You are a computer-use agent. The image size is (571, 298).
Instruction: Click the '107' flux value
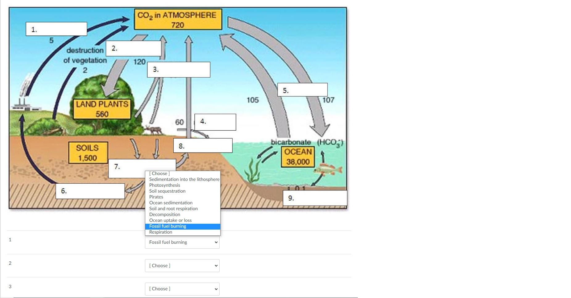[328, 100]
